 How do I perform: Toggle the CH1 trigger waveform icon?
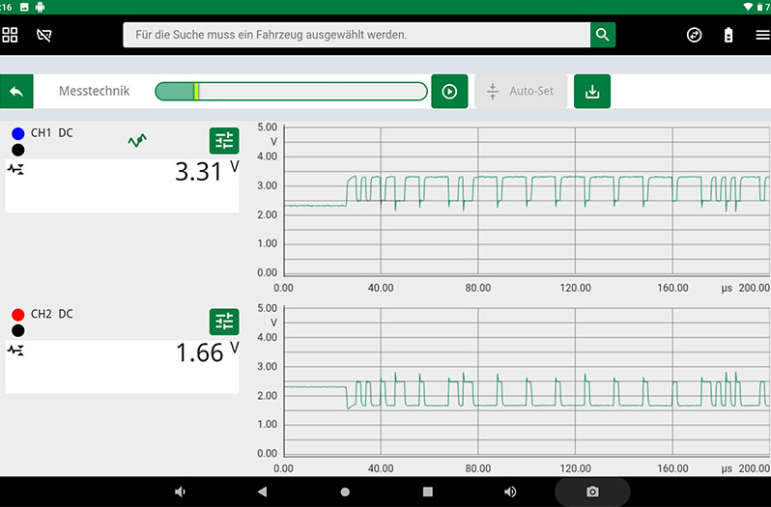137,141
